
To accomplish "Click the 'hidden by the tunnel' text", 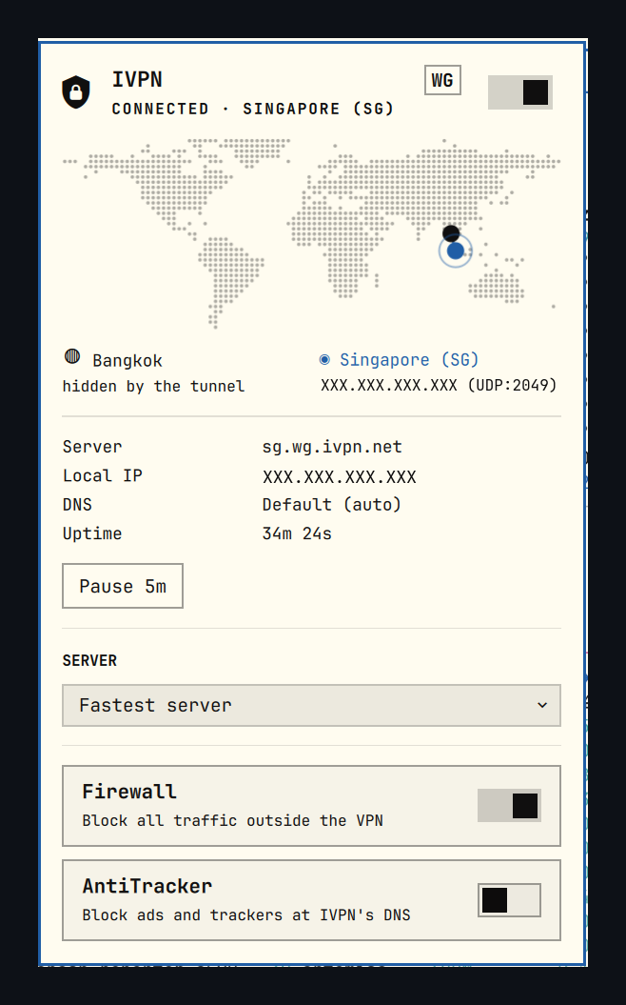I will click(153, 387).
